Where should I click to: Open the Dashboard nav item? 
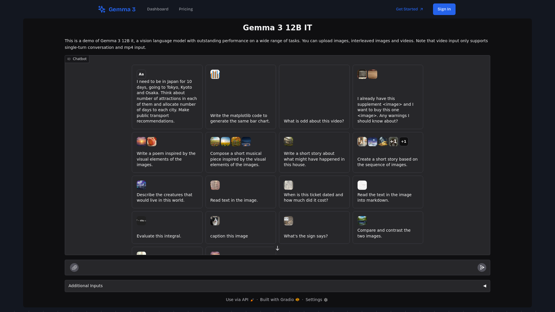pos(158,9)
